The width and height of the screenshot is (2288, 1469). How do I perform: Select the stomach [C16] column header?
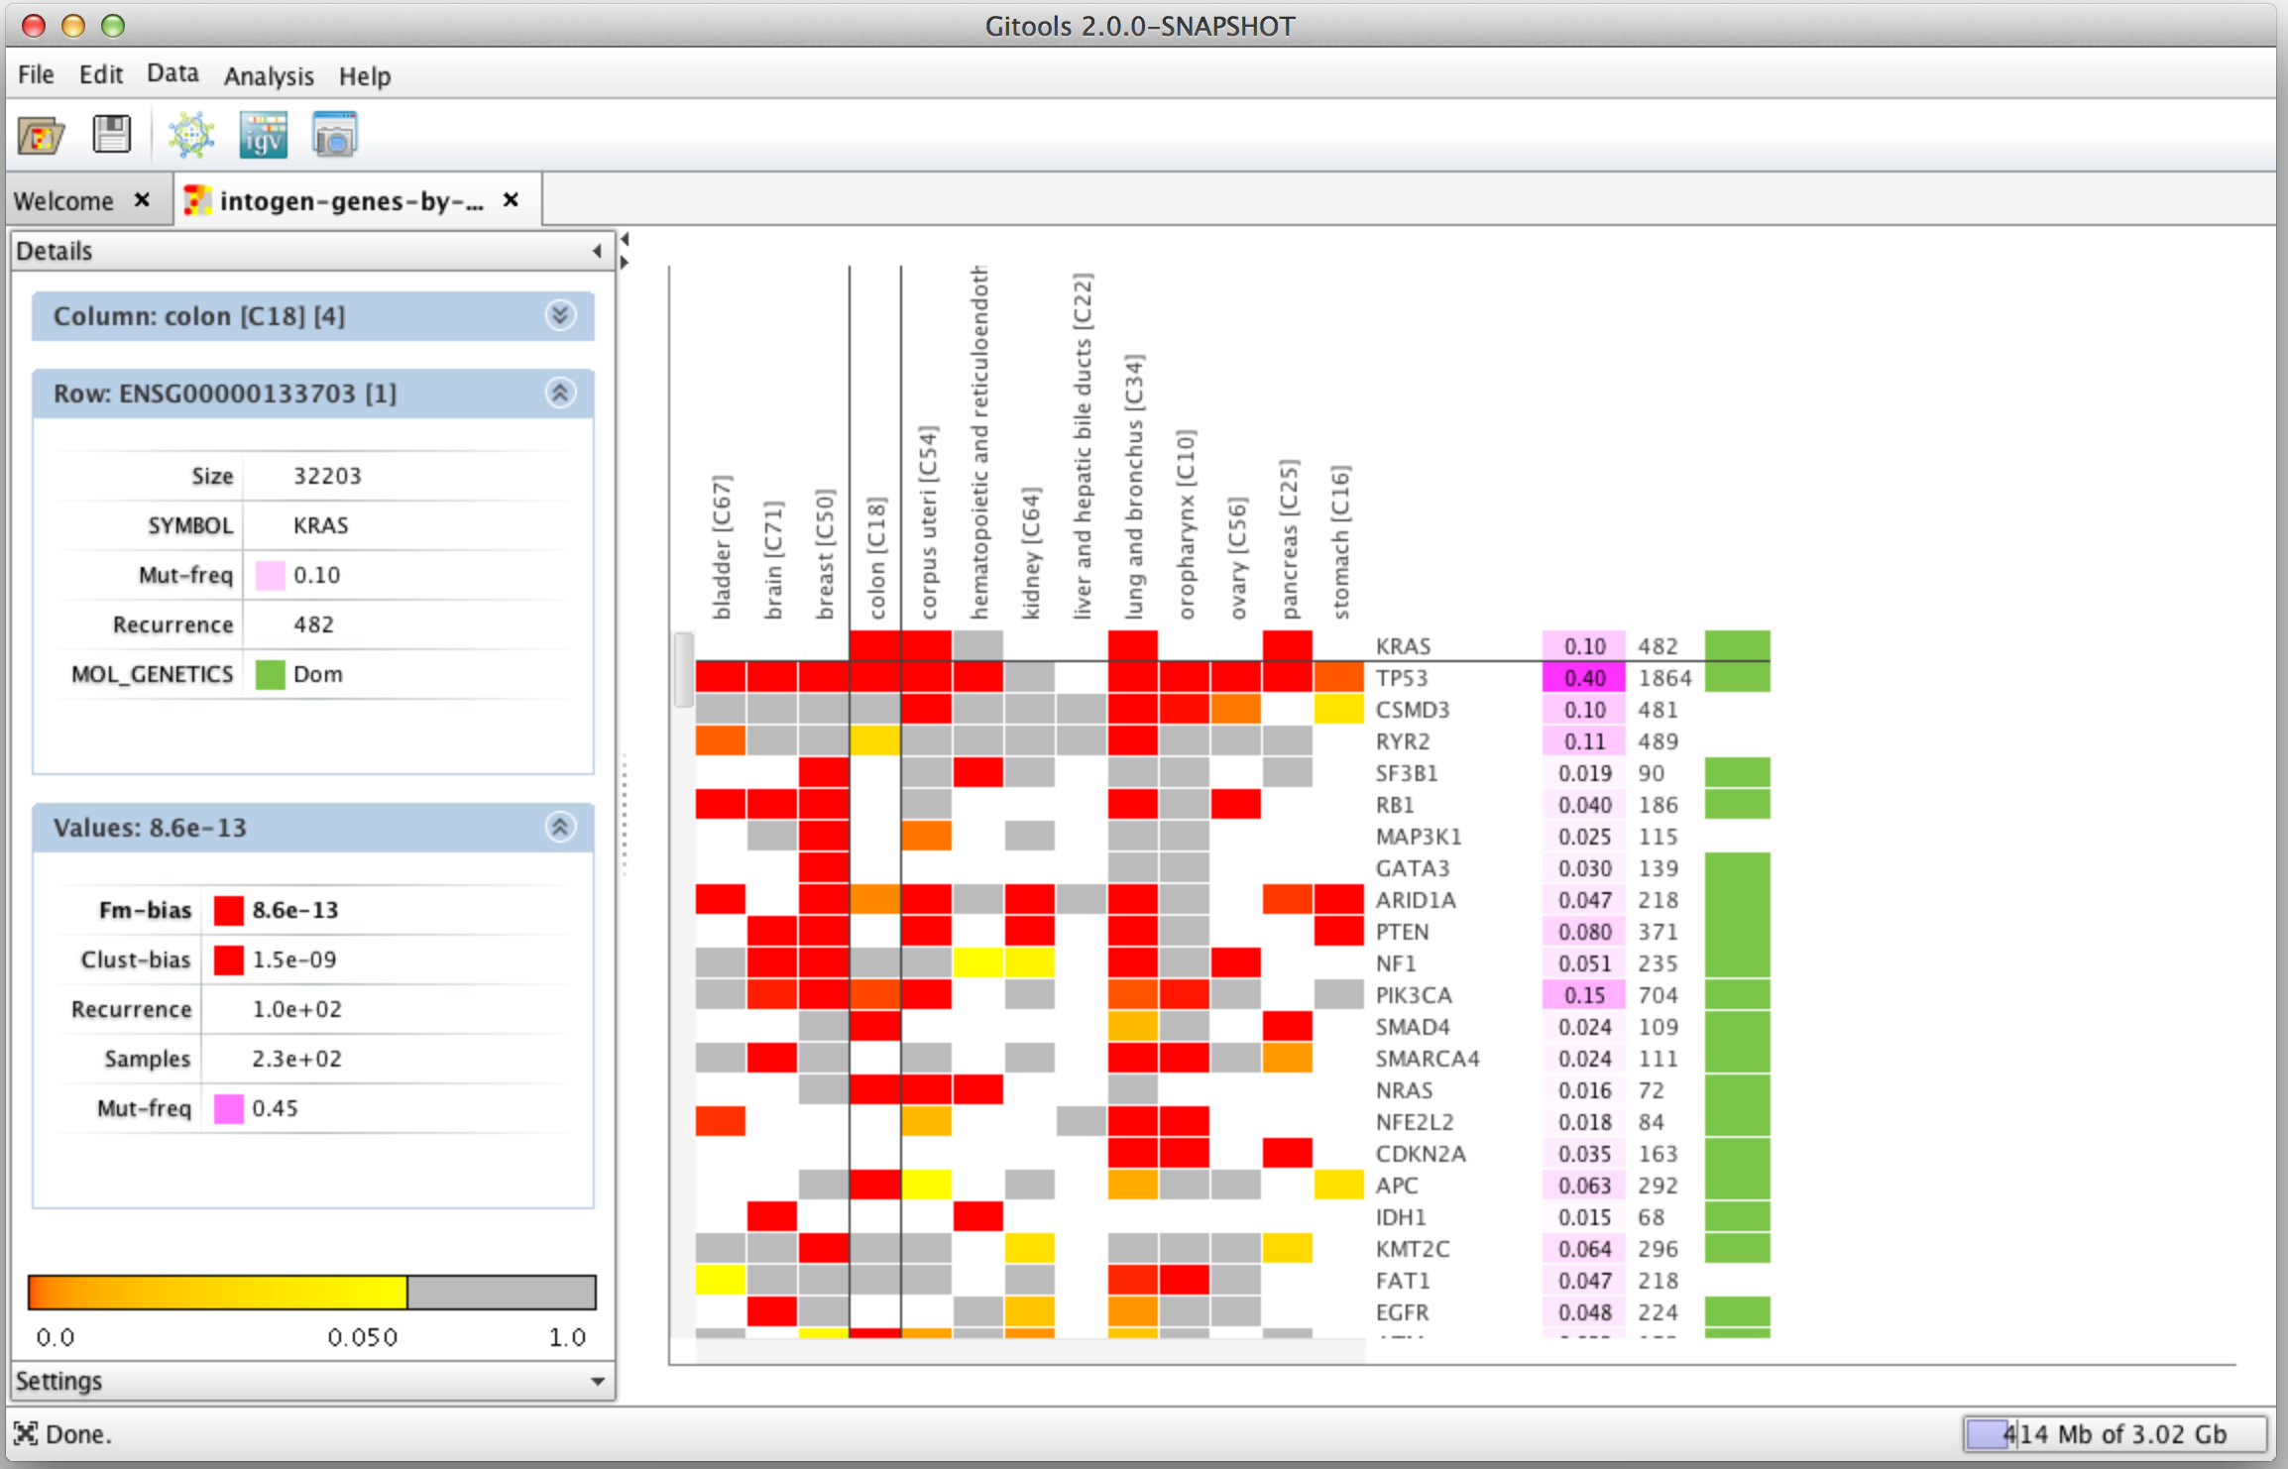click(1339, 542)
